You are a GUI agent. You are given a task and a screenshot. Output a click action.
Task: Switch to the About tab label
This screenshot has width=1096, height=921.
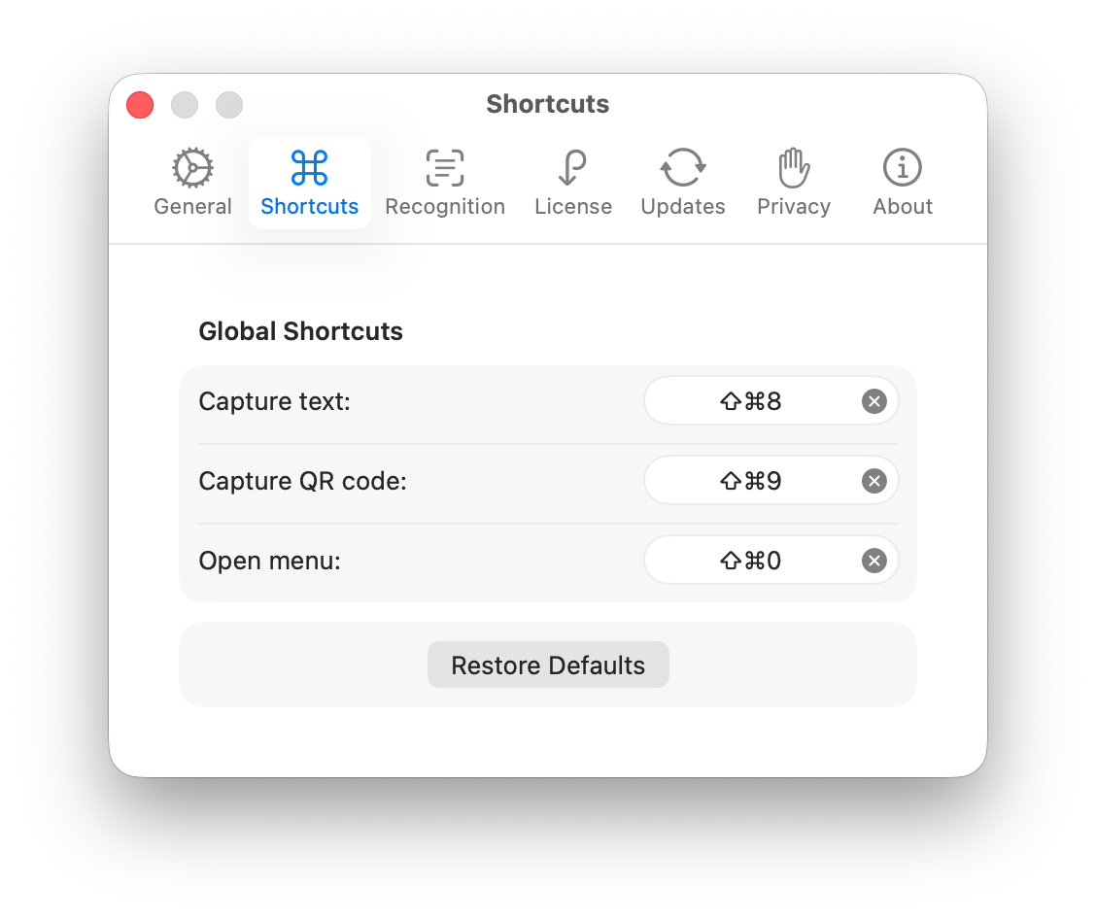903,207
